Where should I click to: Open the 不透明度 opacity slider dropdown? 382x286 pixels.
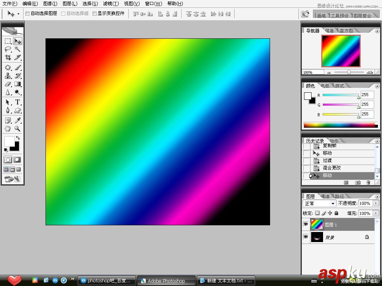[x=376, y=203]
